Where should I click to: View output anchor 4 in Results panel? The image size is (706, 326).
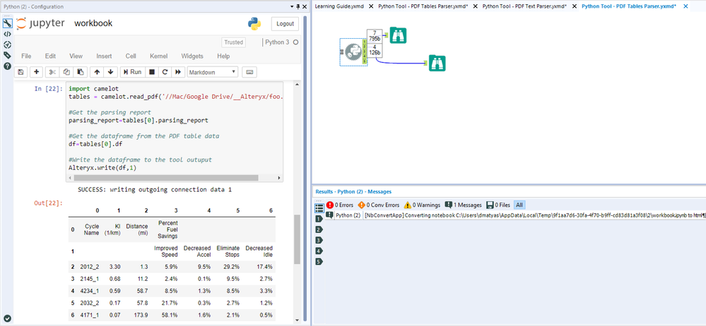click(x=319, y=251)
